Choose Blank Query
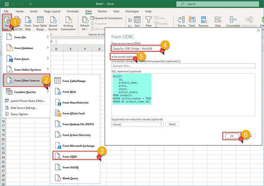264x186 pixels. point(75,178)
